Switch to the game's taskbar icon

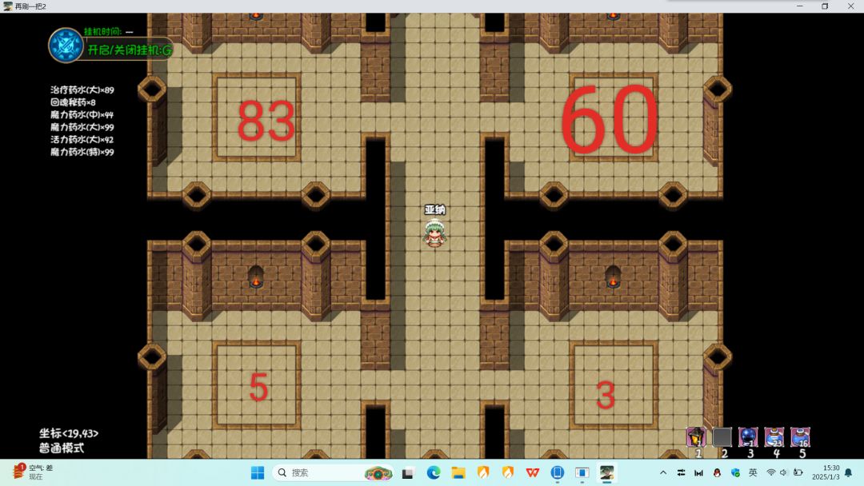tap(606, 472)
